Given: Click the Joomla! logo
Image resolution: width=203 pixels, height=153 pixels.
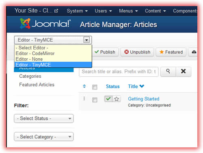Looking at the screenshot, I should [x=45, y=23].
